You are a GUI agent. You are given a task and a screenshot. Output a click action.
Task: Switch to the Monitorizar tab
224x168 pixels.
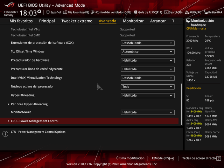click(133, 21)
